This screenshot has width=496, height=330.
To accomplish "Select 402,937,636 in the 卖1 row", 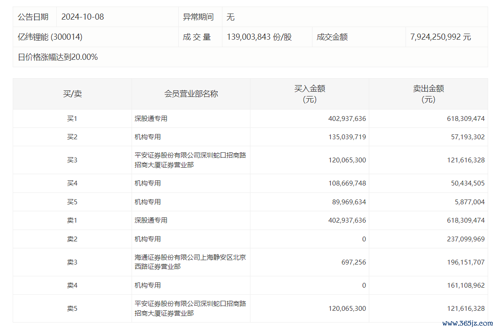I will 347,220.
